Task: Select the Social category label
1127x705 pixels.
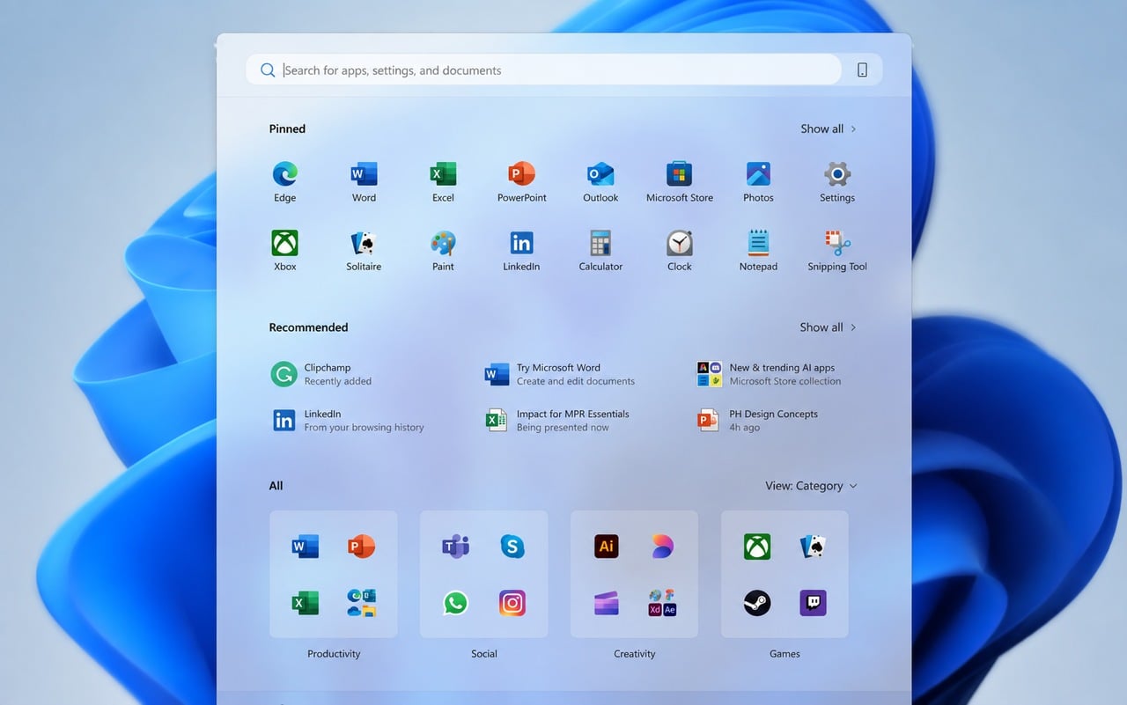Action: [x=484, y=654]
